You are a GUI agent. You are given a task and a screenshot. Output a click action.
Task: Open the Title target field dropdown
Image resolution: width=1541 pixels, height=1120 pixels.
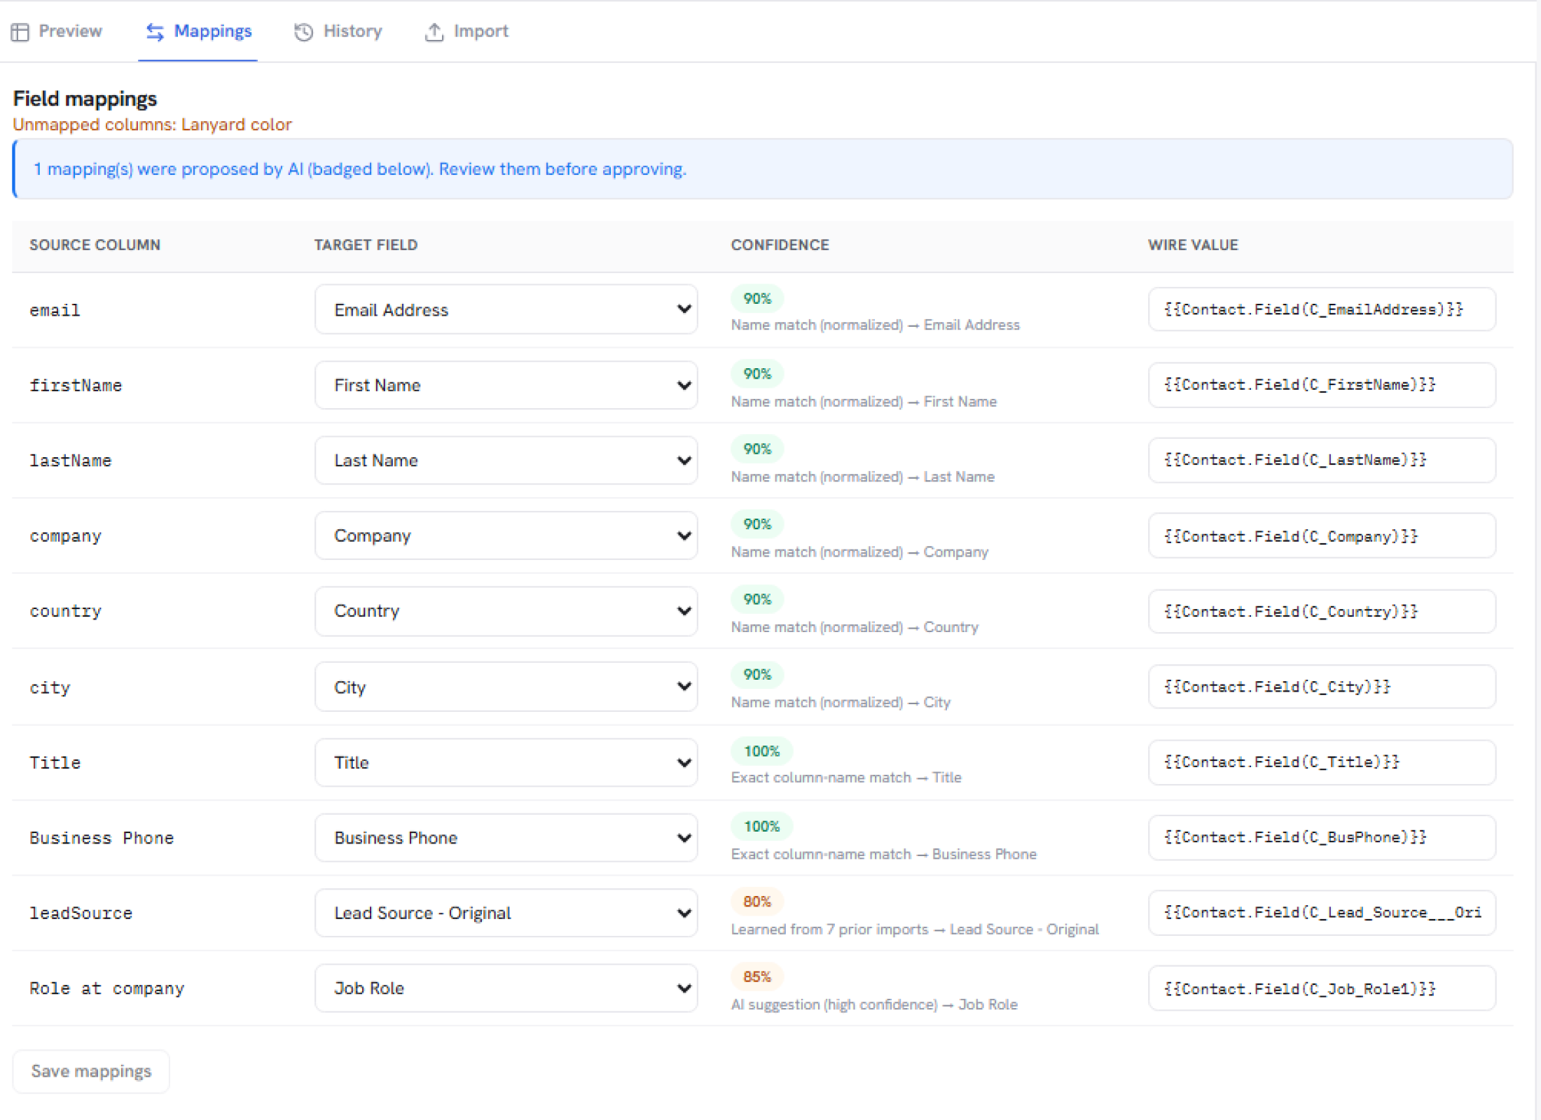pyautogui.click(x=506, y=762)
